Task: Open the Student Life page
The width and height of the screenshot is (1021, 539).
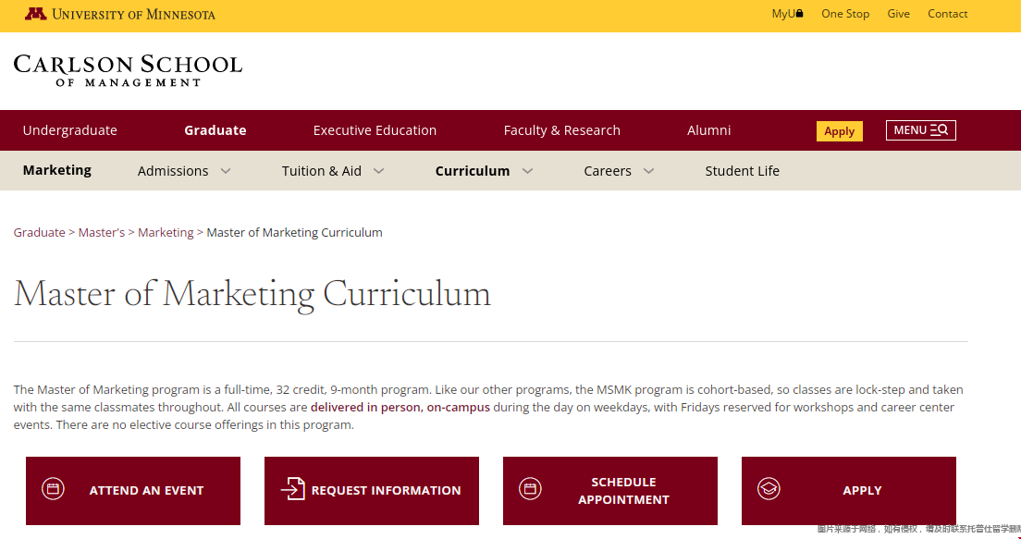Action: pyautogui.click(x=742, y=170)
